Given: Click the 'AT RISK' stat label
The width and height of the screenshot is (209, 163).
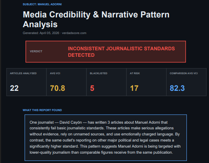Looking at the screenshot, I should coord(135,73).
